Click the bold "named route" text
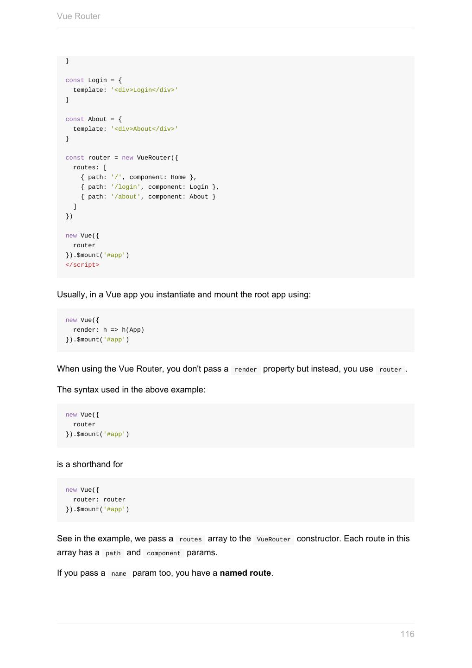 [245, 573]
